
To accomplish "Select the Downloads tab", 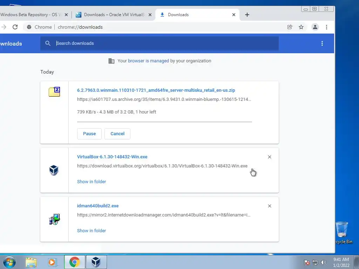I will [197, 15].
